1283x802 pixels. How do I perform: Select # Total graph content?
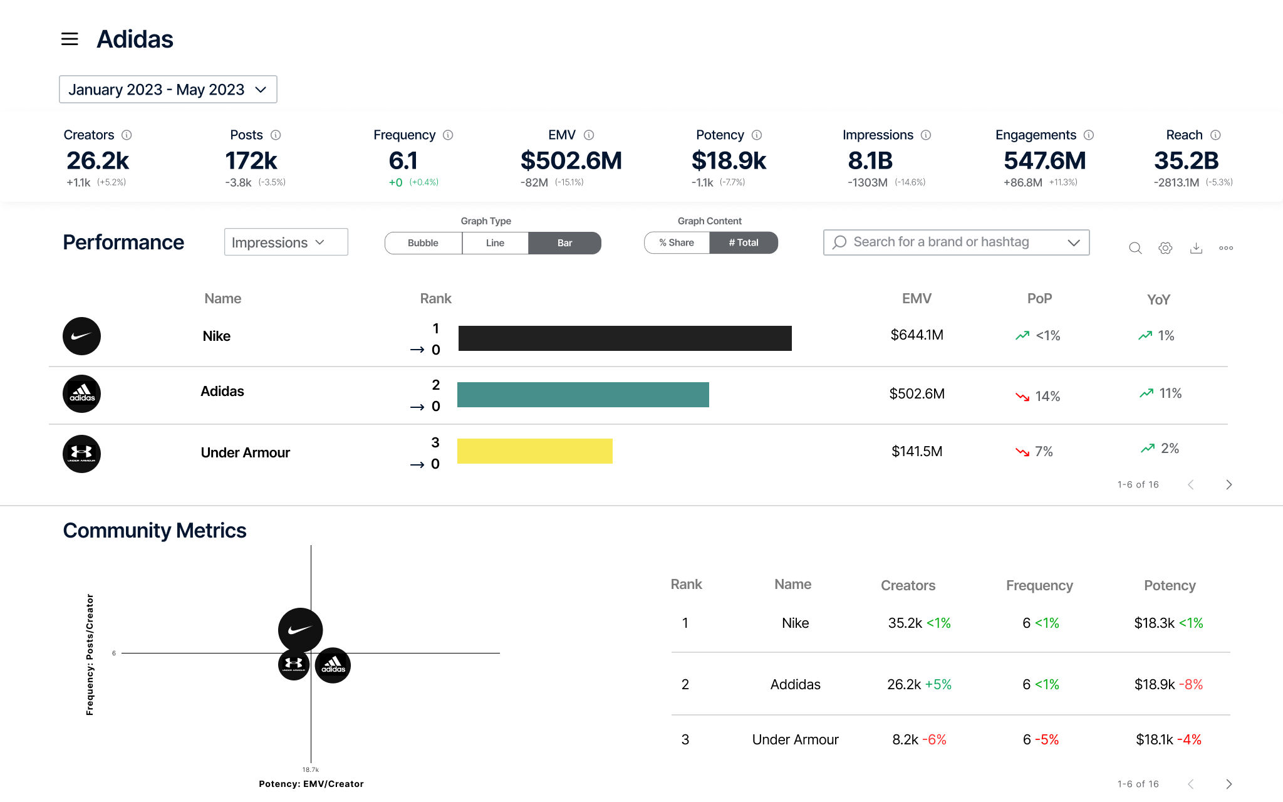pos(744,243)
